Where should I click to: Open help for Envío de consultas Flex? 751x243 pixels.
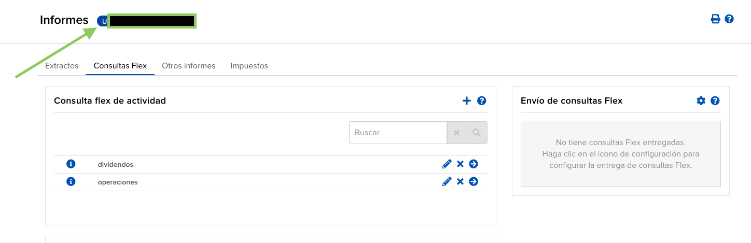[715, 101]
